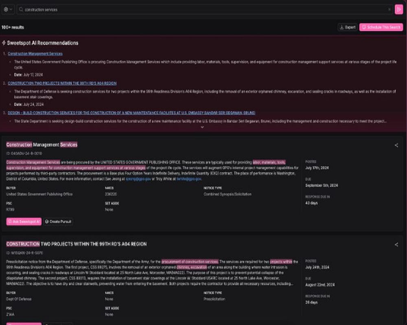Click the Sweetspot AI Recommendations lightning icon
This screenshot has height=325, width=407.
4,43
